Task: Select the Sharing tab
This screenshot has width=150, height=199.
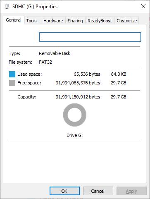Action: (x=75, y=21)
